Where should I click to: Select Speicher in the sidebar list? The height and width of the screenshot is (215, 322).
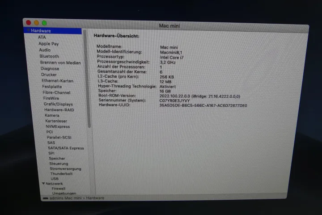coord(57,158)
